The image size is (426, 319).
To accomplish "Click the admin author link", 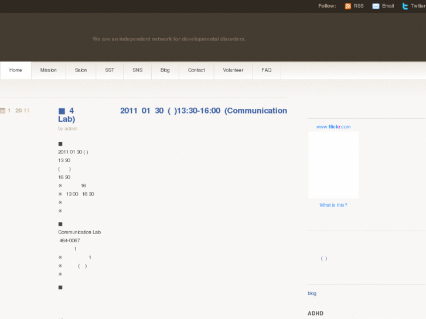I will tap(71, 128).
